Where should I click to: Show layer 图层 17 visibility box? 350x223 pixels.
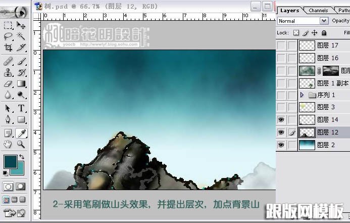click(281, 46)
